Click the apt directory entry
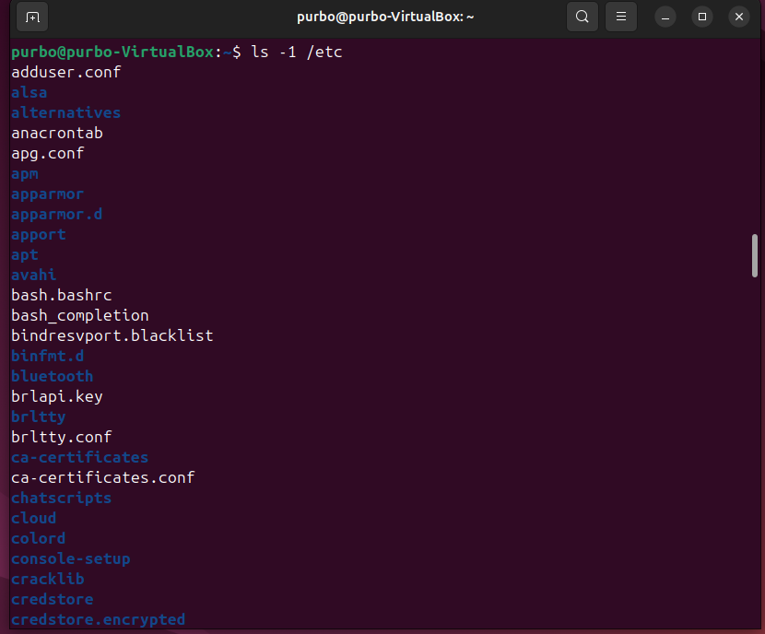This screenshot has height=634, width=765. pos(25,254)
